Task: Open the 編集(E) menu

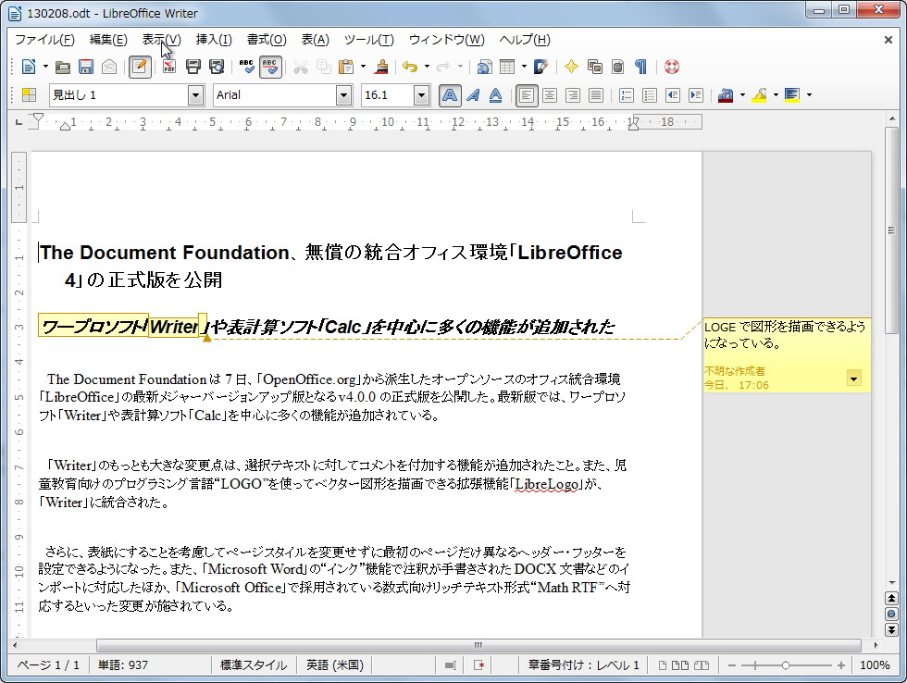Action: point(108,40)
